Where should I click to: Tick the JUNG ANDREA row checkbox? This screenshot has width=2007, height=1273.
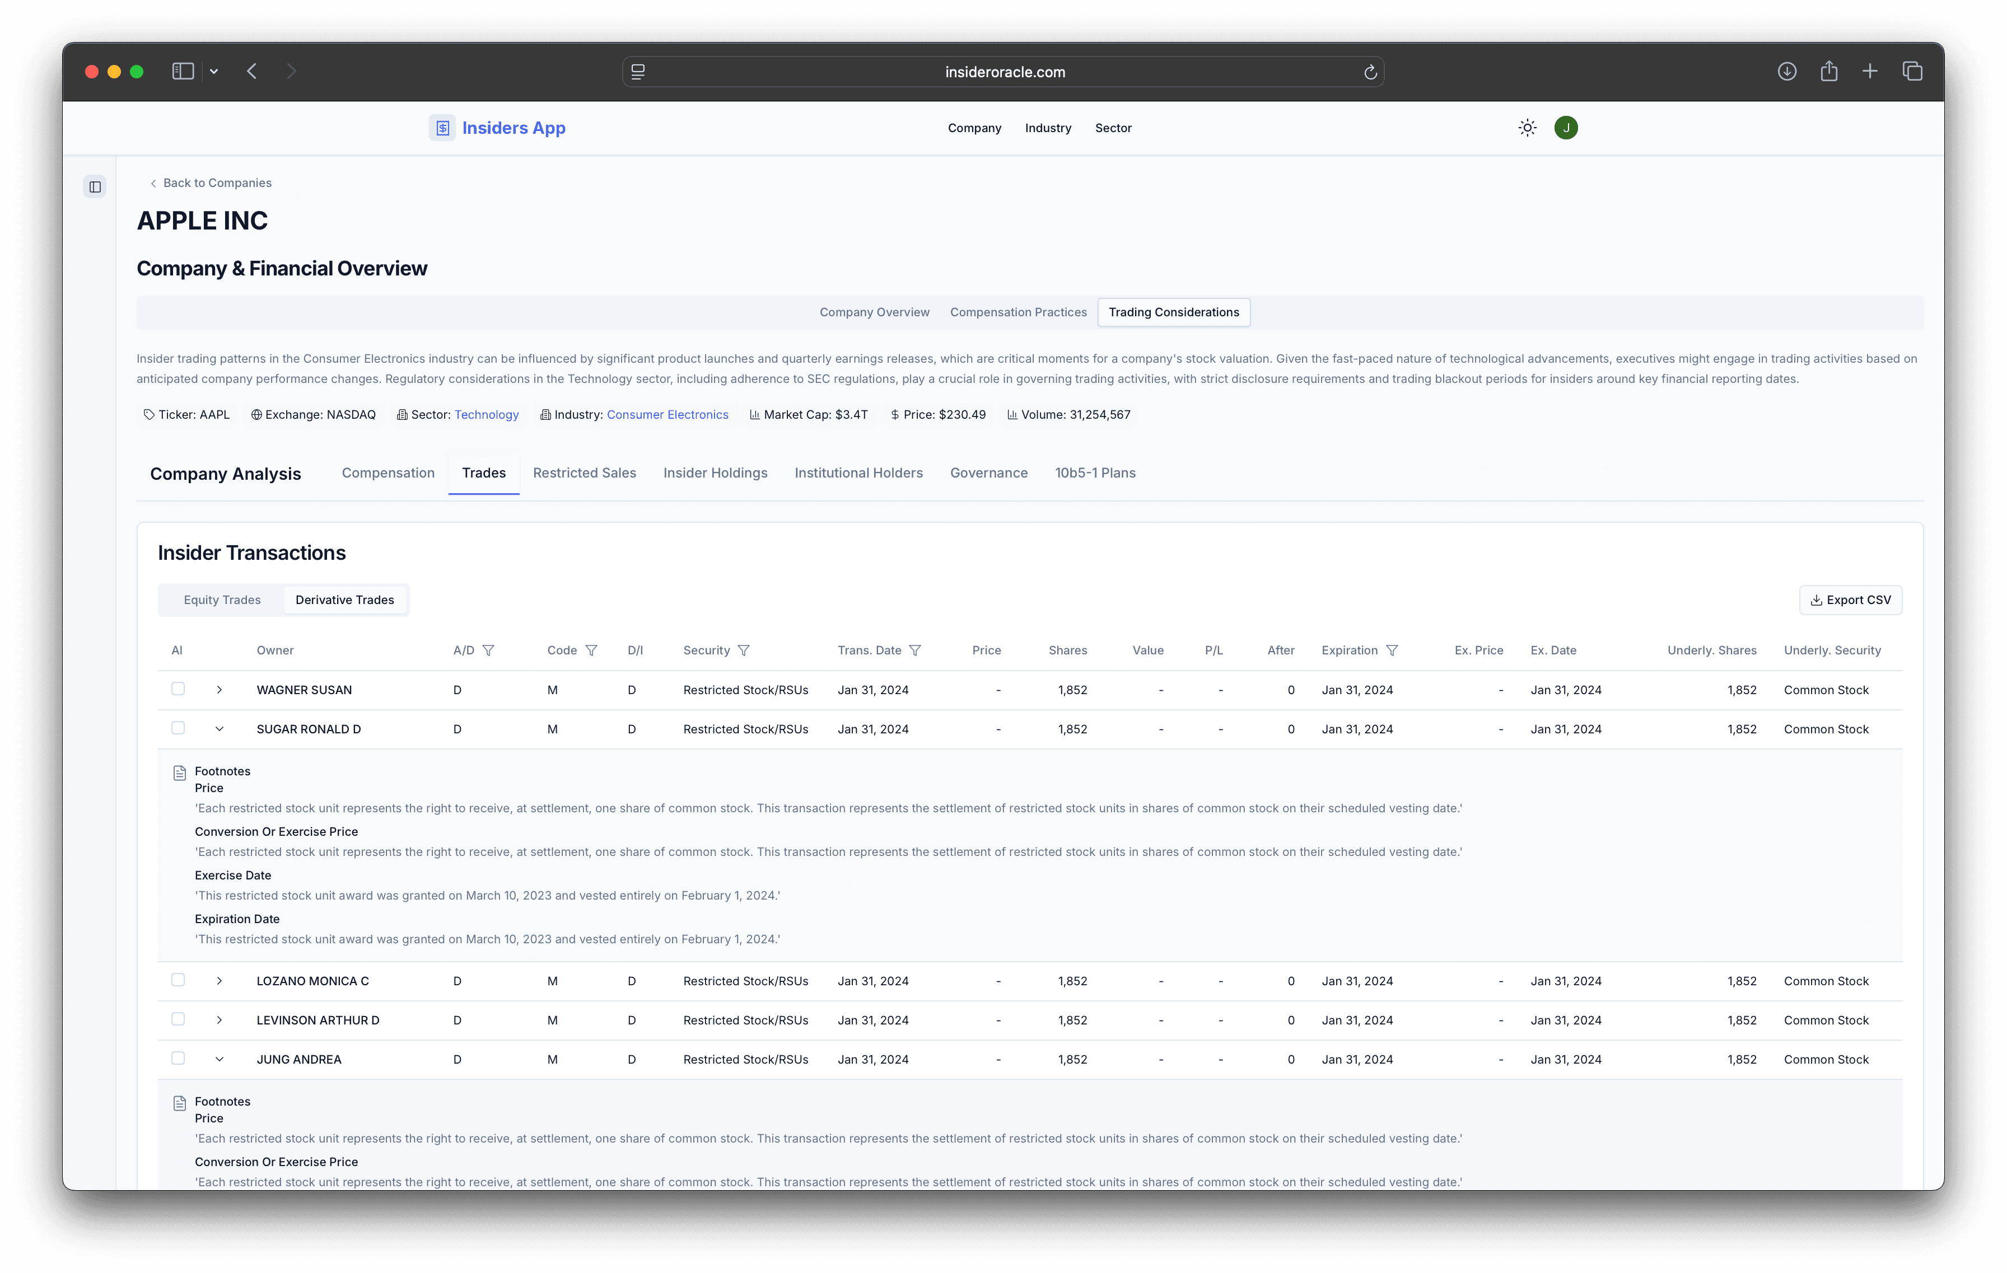click(x=178, y=1058)
